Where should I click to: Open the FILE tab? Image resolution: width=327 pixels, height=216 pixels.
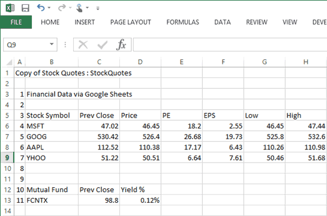16,22
